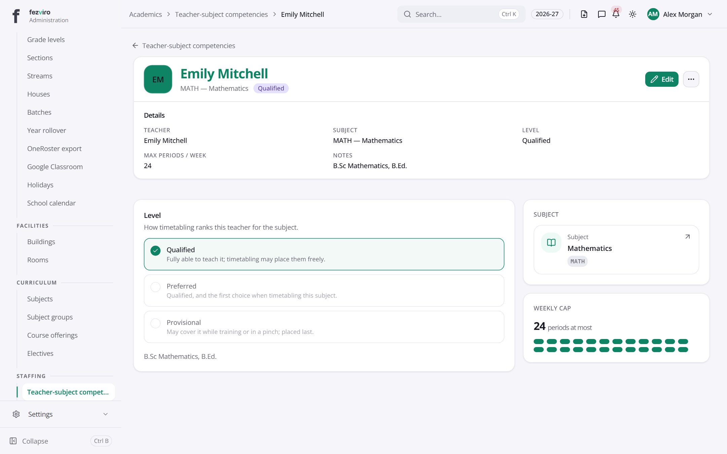This screenshot has width=727, height=454.
Task: Open Houses in the sidebar
Action: 38,94
